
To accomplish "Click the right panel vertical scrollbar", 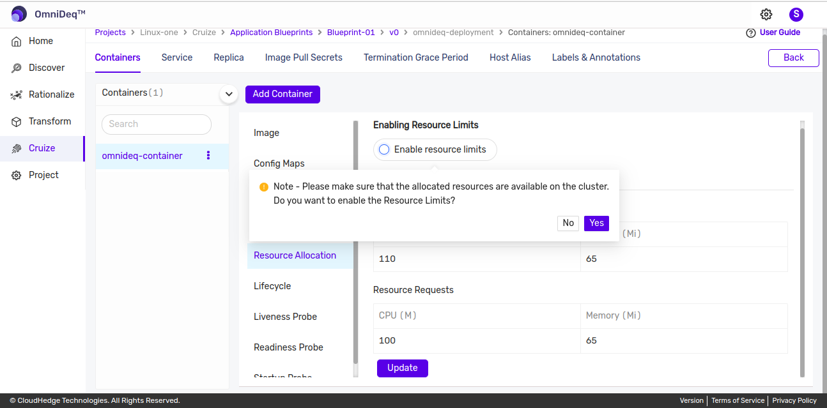I will pos(802,252).
